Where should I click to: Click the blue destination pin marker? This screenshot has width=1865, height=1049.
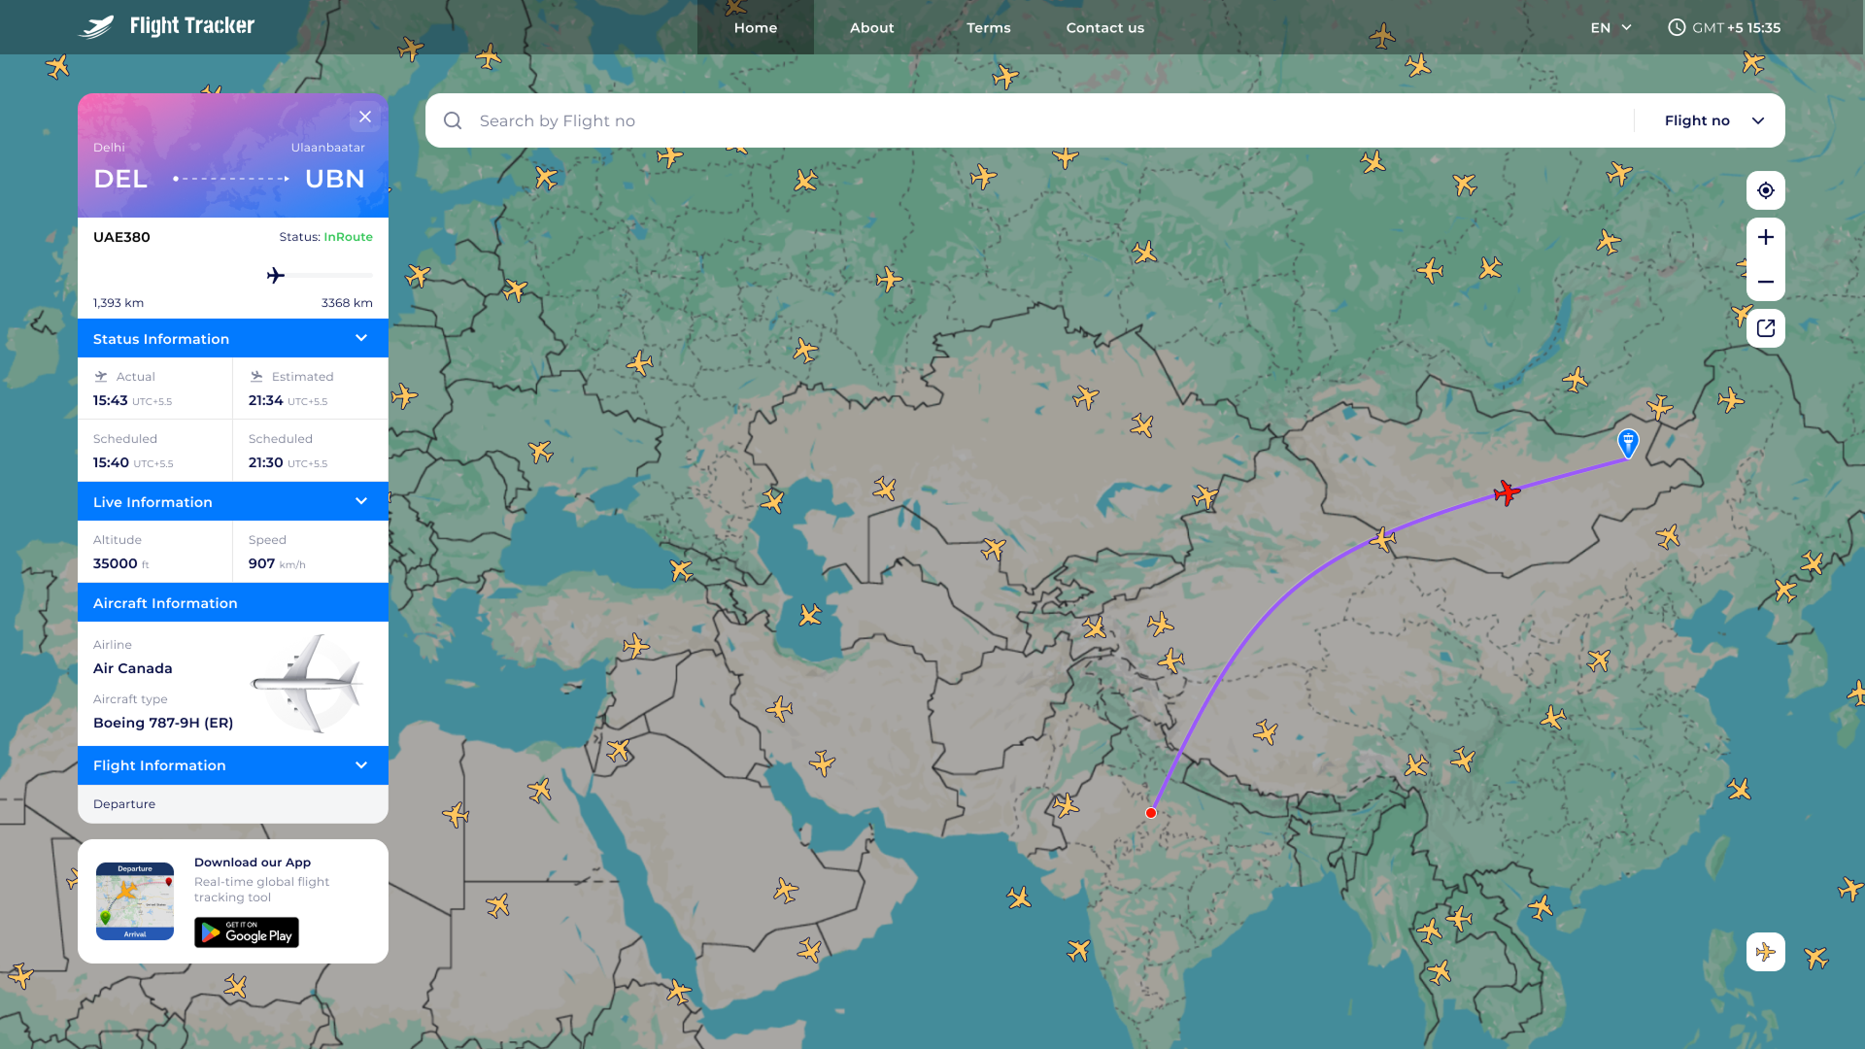point(1628,442)
